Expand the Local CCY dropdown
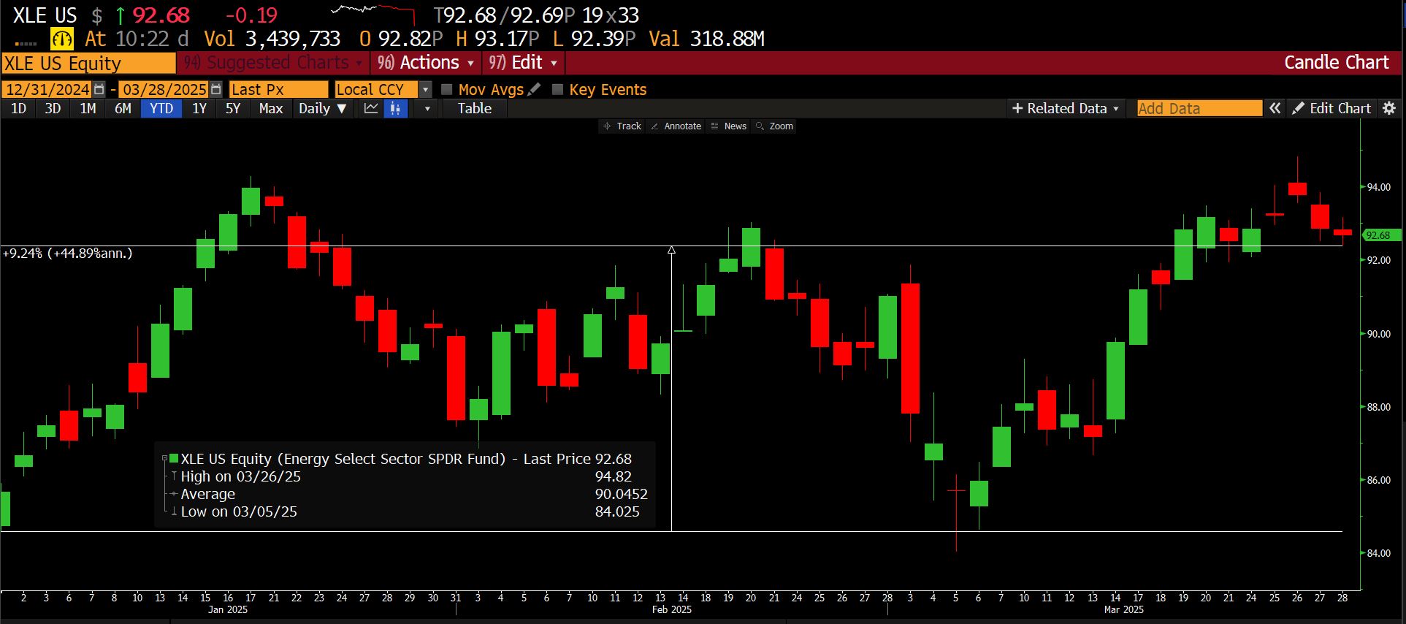 tap(426, 89)
